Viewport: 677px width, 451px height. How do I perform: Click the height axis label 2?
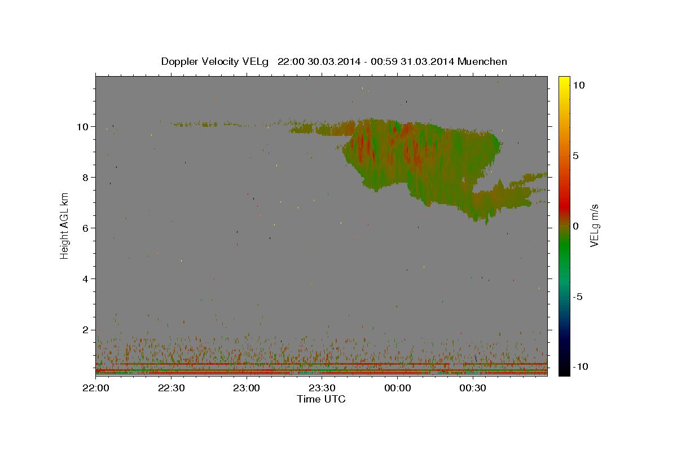(x=86, y=330)
